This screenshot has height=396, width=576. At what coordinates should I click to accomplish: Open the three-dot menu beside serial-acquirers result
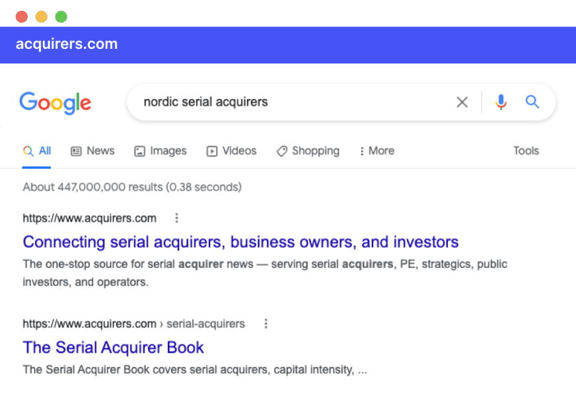266,323
